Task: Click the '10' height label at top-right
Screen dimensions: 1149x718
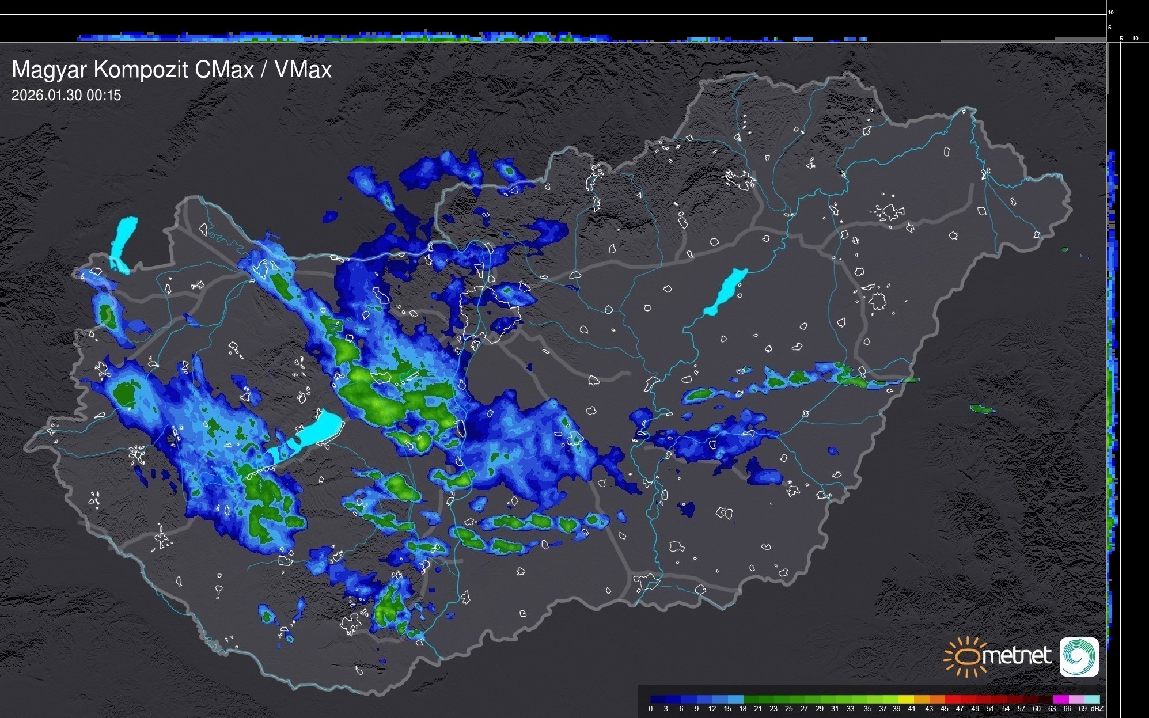Action: [x=1111, y=12]
